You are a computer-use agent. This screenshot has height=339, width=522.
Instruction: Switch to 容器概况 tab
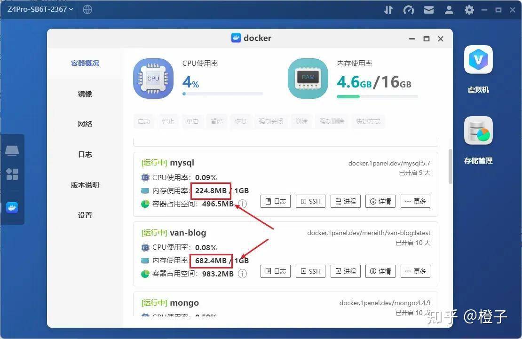[85, 63]
